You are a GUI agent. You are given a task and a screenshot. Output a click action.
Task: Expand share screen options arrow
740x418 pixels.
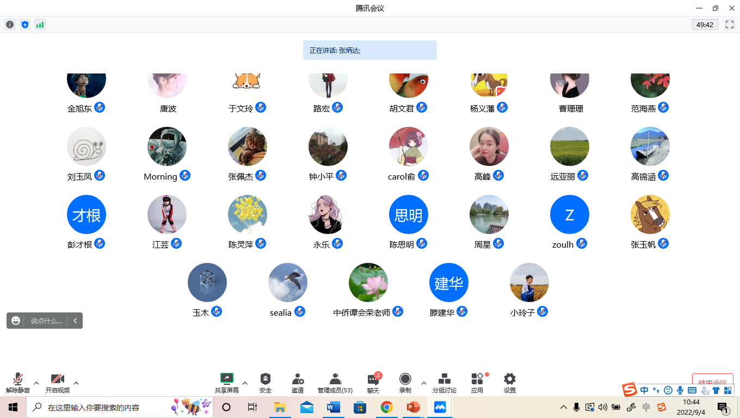click(x=245, y=383)
